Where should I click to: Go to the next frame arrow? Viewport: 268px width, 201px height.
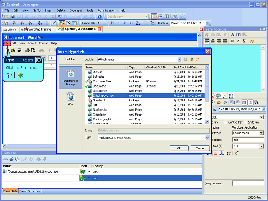coord(125,23)
